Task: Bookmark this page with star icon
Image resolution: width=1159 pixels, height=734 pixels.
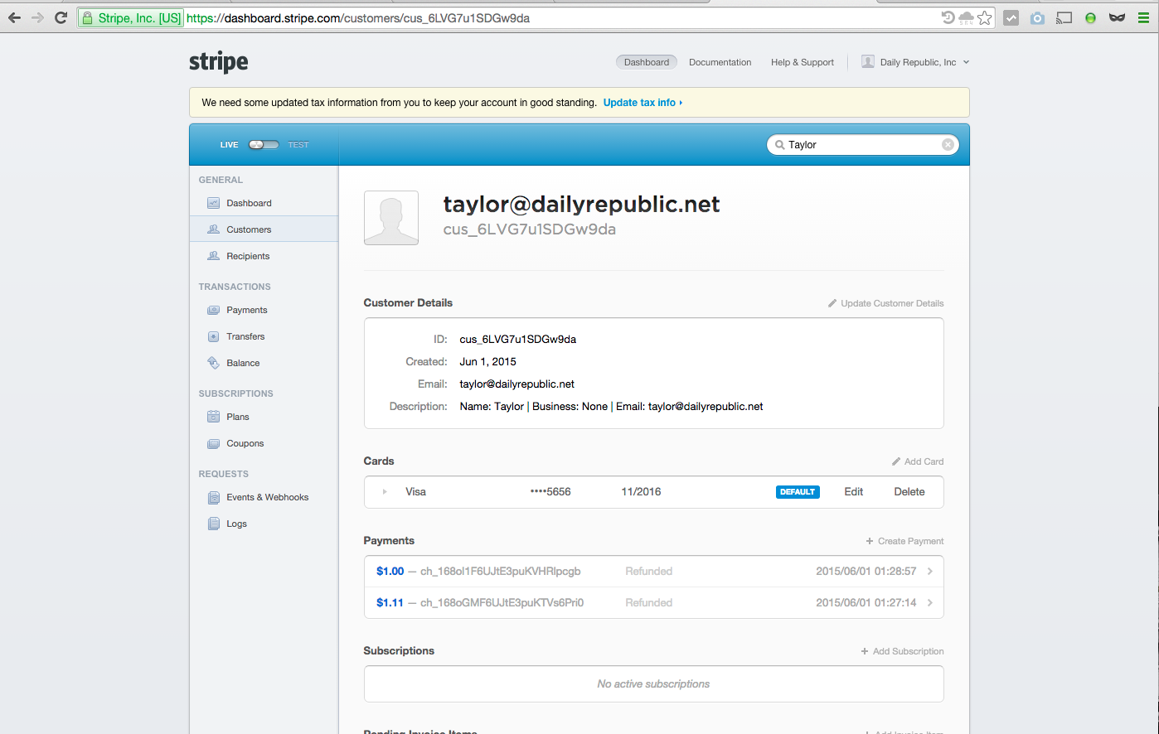Action: (984, 17)
